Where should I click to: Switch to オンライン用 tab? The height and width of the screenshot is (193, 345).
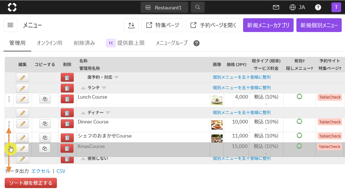click(49, 43)
